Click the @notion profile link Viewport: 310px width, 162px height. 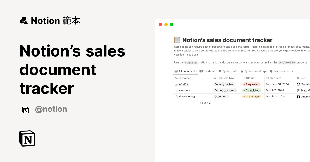click(51, 109)
